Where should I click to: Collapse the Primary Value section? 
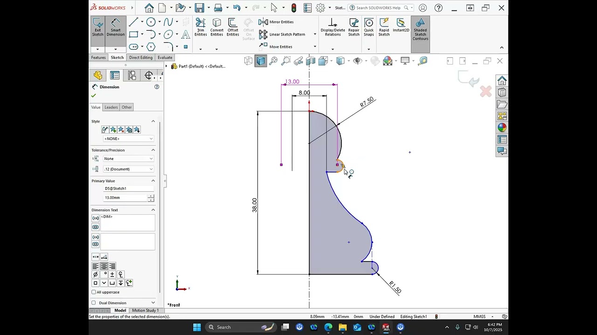pyautogui.click(x=153, y=181)
